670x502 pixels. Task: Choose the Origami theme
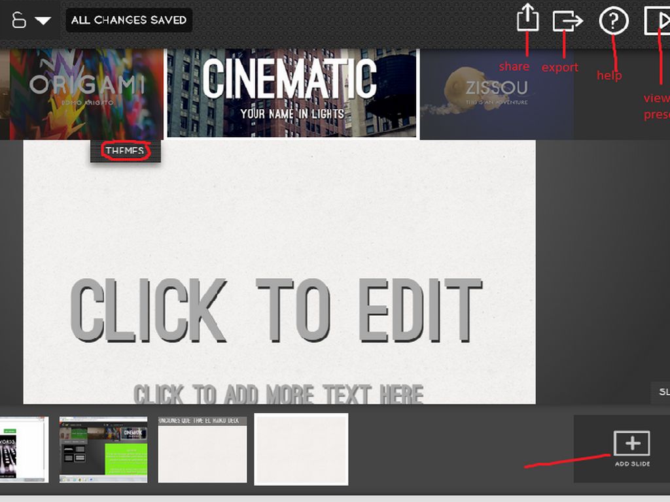coord(86,93)
